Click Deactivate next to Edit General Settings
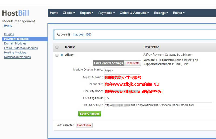Screen dimensions: 216x139 tap(133, 63)
